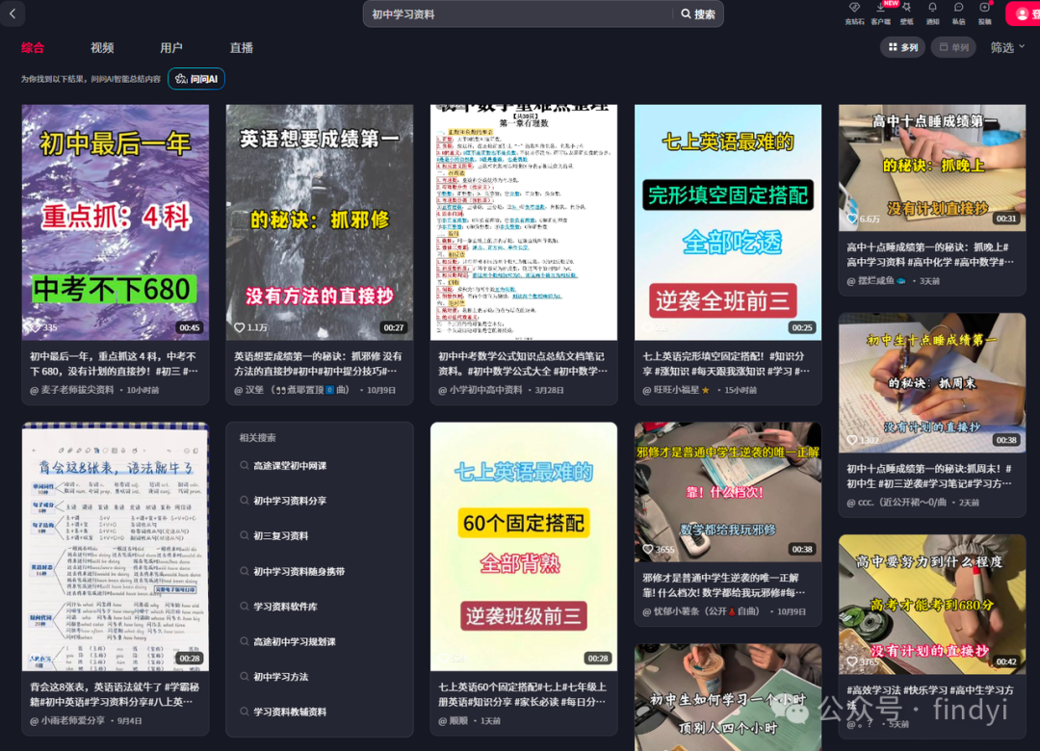Viewport: 1040px width, 751px height.
Task: Like the 英语想要成绩第一 video via its heart
Action: point(240,327)
